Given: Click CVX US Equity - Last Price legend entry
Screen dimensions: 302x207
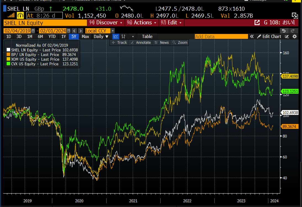Looking at the screenshot, I should click(x=42, y=64).
